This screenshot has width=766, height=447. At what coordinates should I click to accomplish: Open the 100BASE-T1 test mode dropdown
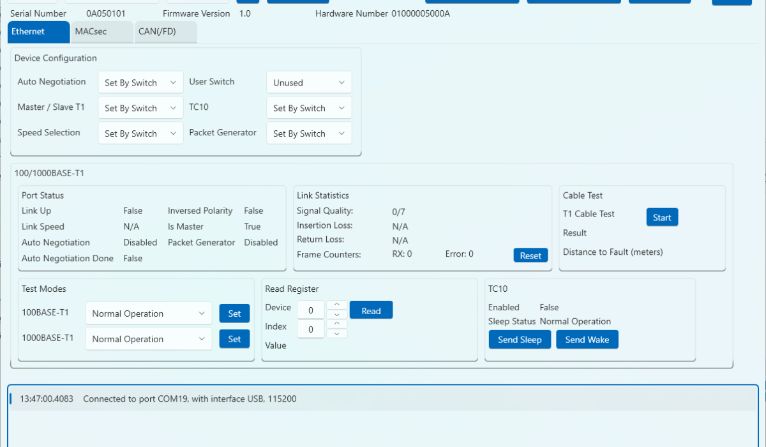(148, 314)
